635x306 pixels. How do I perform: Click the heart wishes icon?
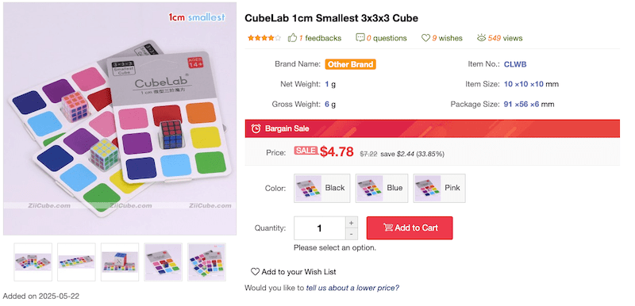[425, 38]
